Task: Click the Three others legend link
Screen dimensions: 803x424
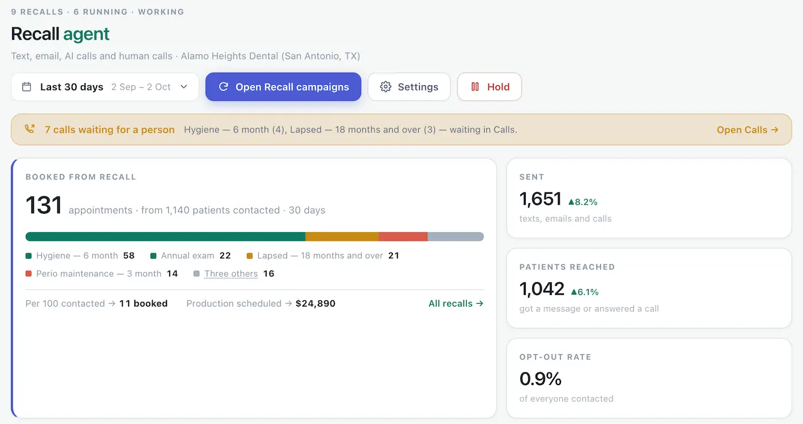Action: [231, 274]
